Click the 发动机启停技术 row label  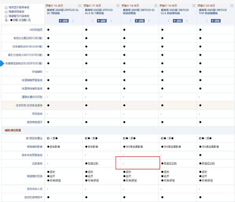[33, 197]
